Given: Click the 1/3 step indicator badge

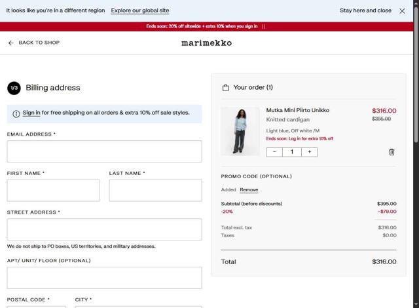Looking at the screenshot, I should pos(14,88).
